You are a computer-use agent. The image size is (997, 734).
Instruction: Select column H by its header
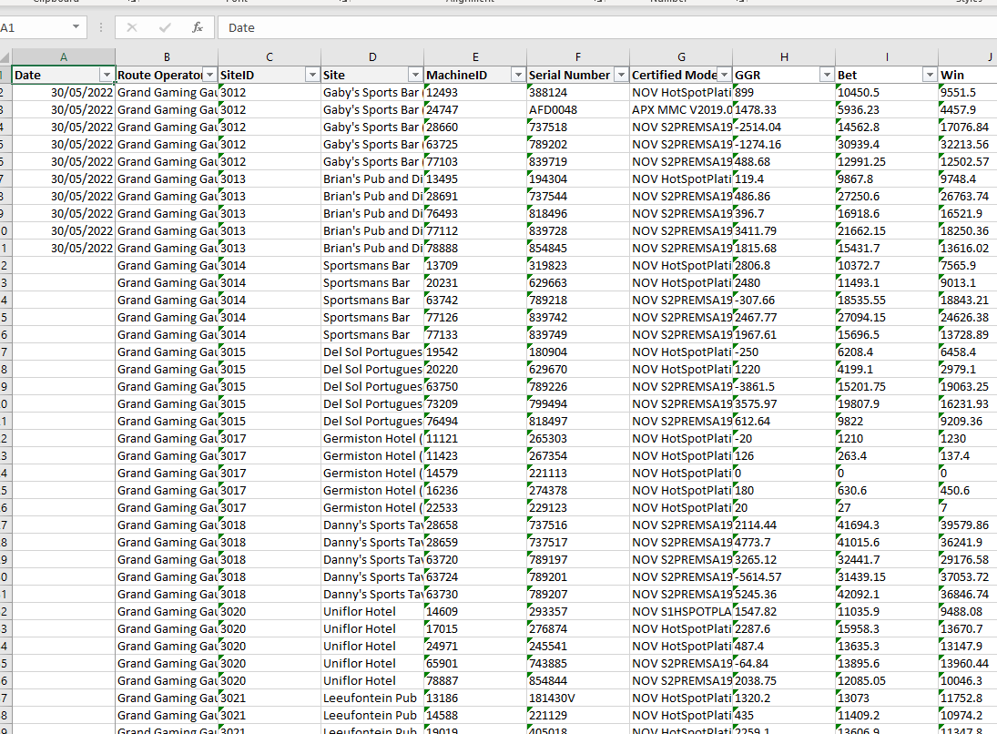coord(784,57)
